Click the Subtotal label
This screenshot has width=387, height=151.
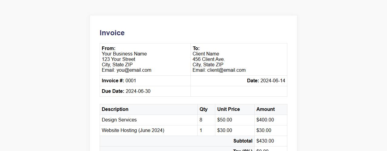point(243,141)
